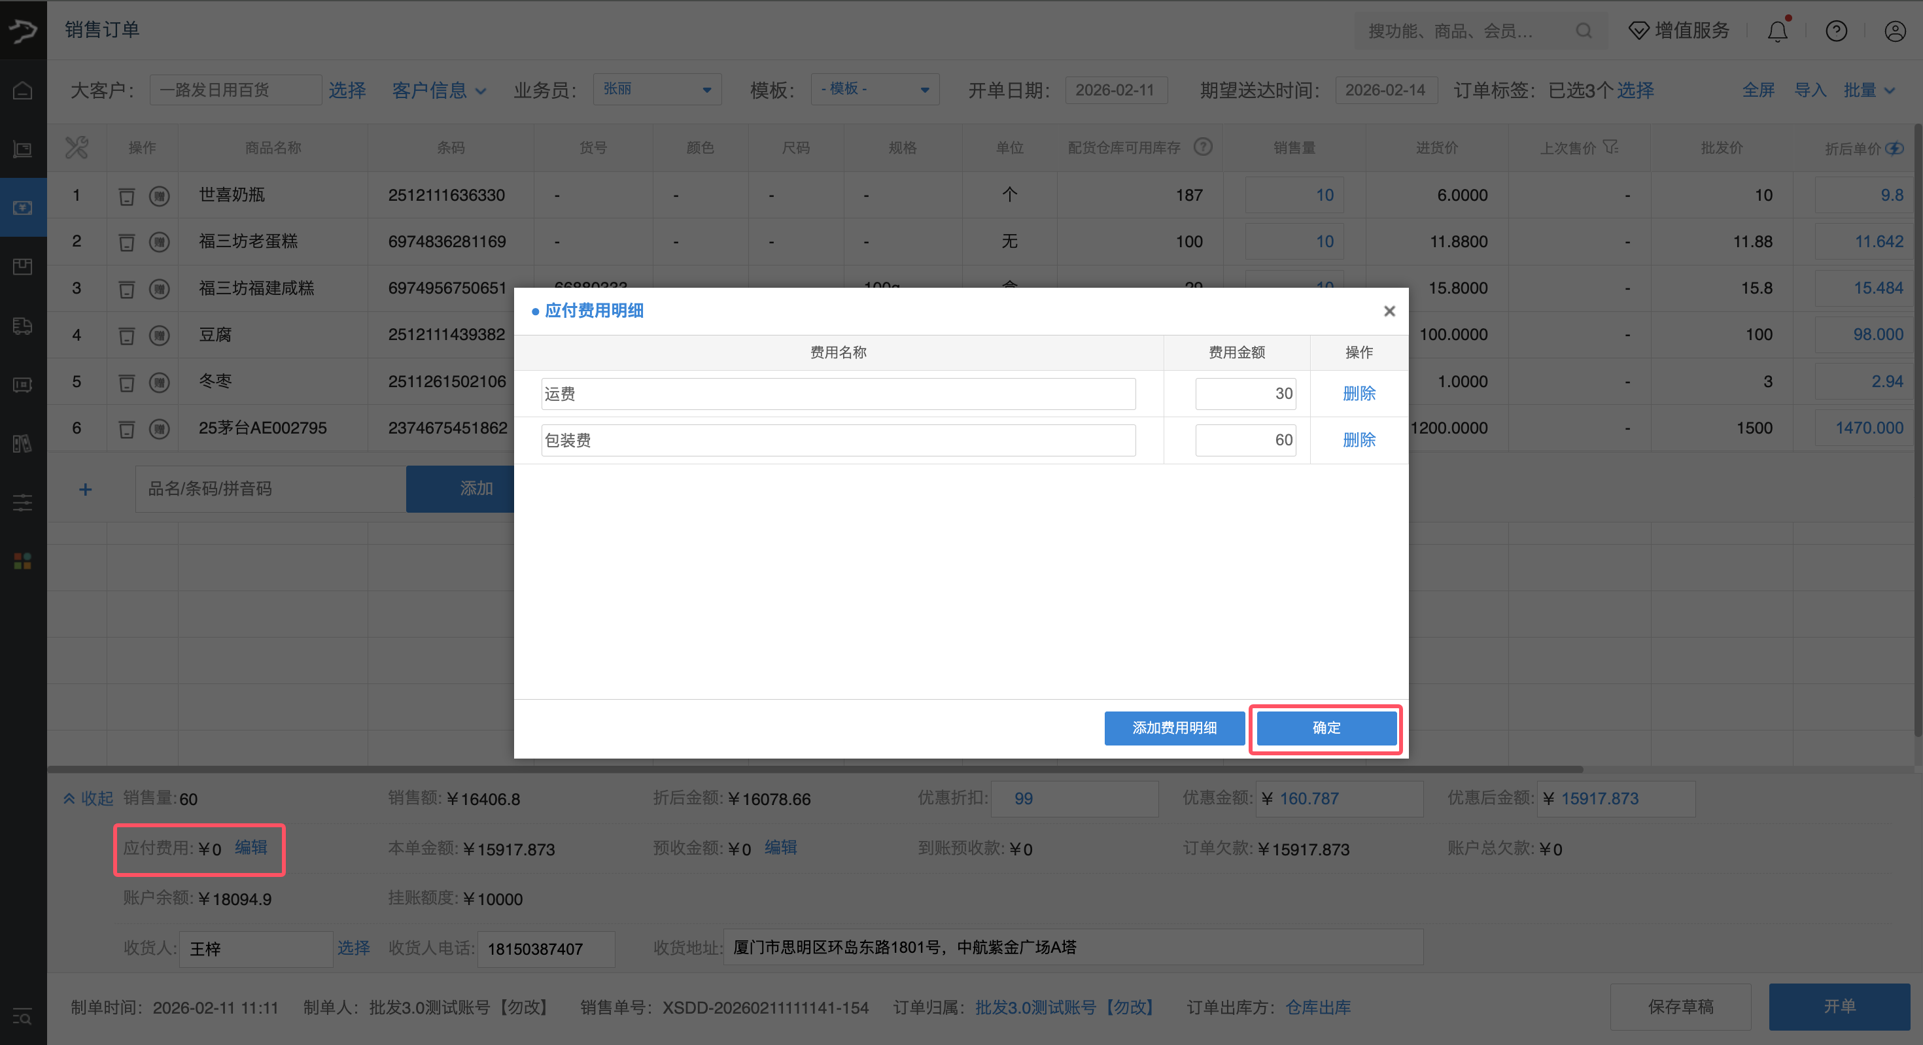Click the notification bell icon
1923x1045 pixels.
coord(1777,31)
